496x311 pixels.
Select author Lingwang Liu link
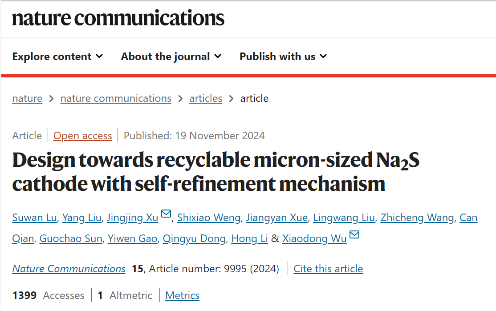coord(344,218)
